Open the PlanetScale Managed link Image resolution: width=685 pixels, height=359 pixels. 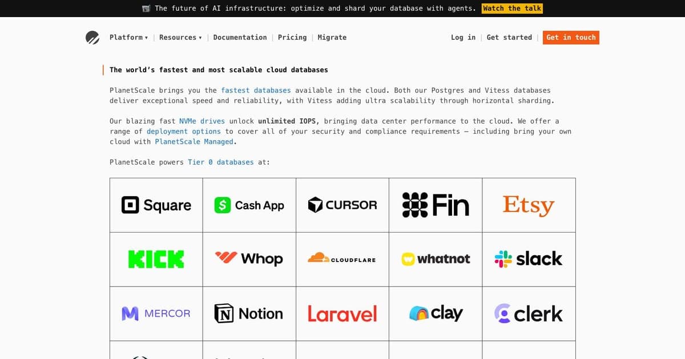coord(194,142)
